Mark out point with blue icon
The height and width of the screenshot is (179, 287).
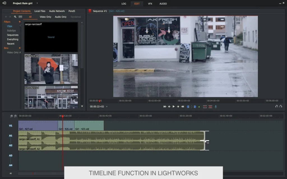(195, 107)
